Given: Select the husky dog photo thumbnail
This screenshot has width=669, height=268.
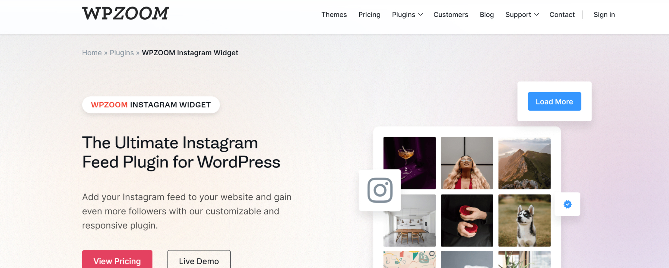Looking at the screenshot, I should click(x=524, y=221).
